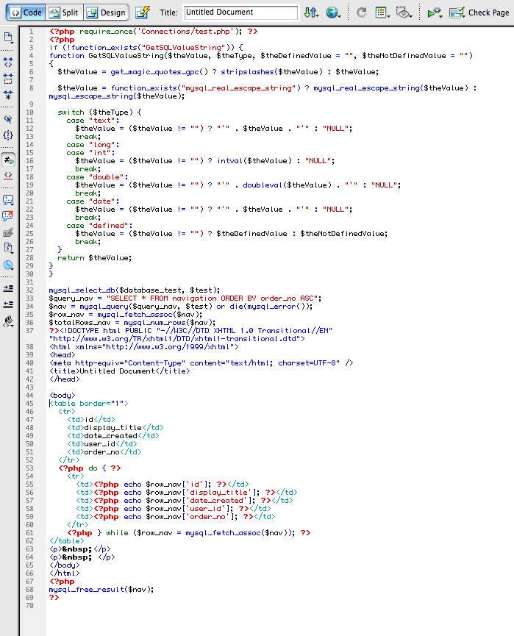Wrap selection with a tag
Image resolution: width=514 pixels, height=636 pixels.
(8, 232)
